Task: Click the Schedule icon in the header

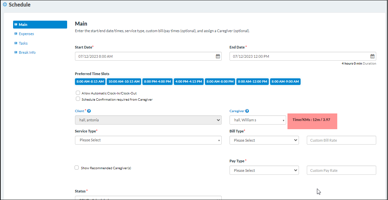Action: (5, 5)
